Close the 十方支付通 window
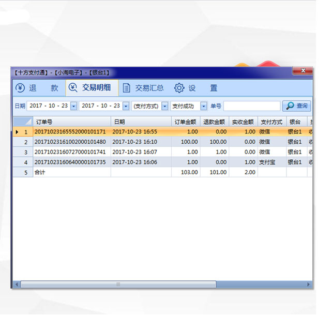Image resolution: width=331 pixels, height=331 pixels. coord(303,70)
